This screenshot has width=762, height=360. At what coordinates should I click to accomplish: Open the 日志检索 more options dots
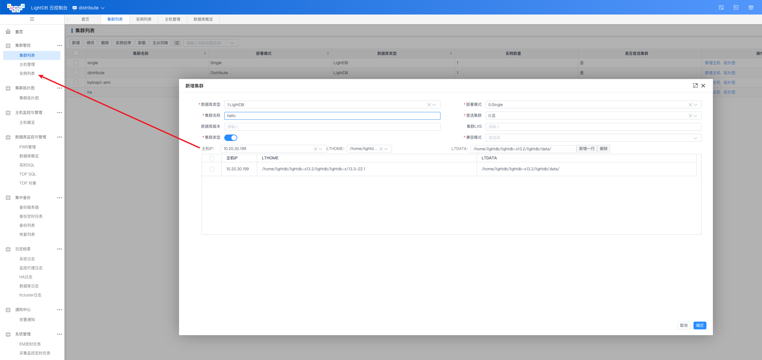[x=59, y=249]
